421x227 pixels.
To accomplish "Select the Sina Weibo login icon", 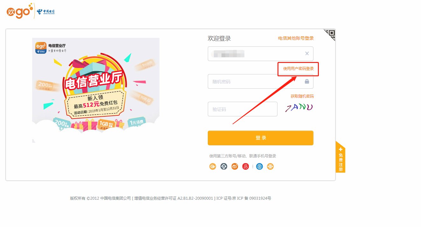I will click(235, 166).
